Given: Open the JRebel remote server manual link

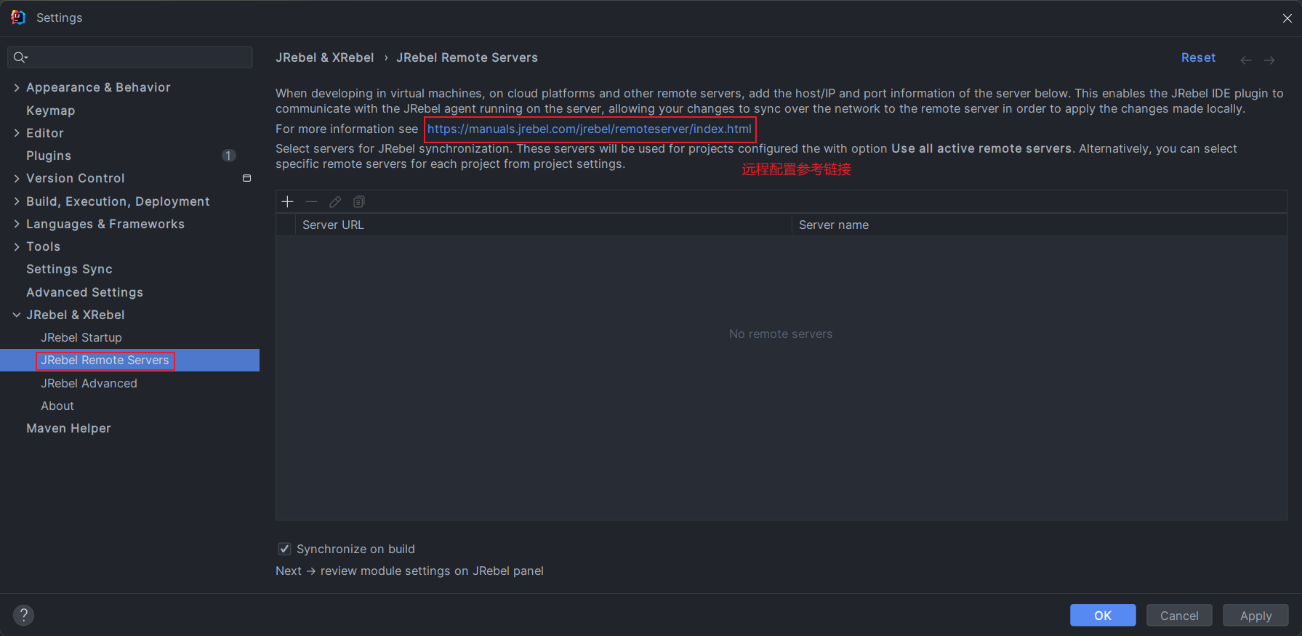Looking at the screenshot, I should 589,129.
